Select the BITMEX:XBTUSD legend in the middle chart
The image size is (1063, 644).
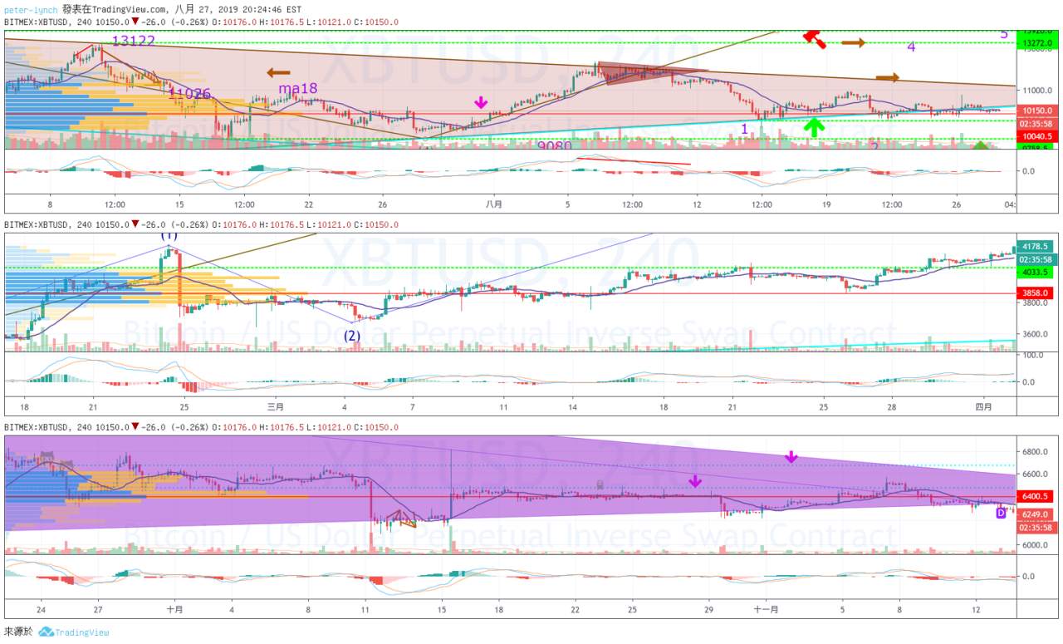(34, 224)
